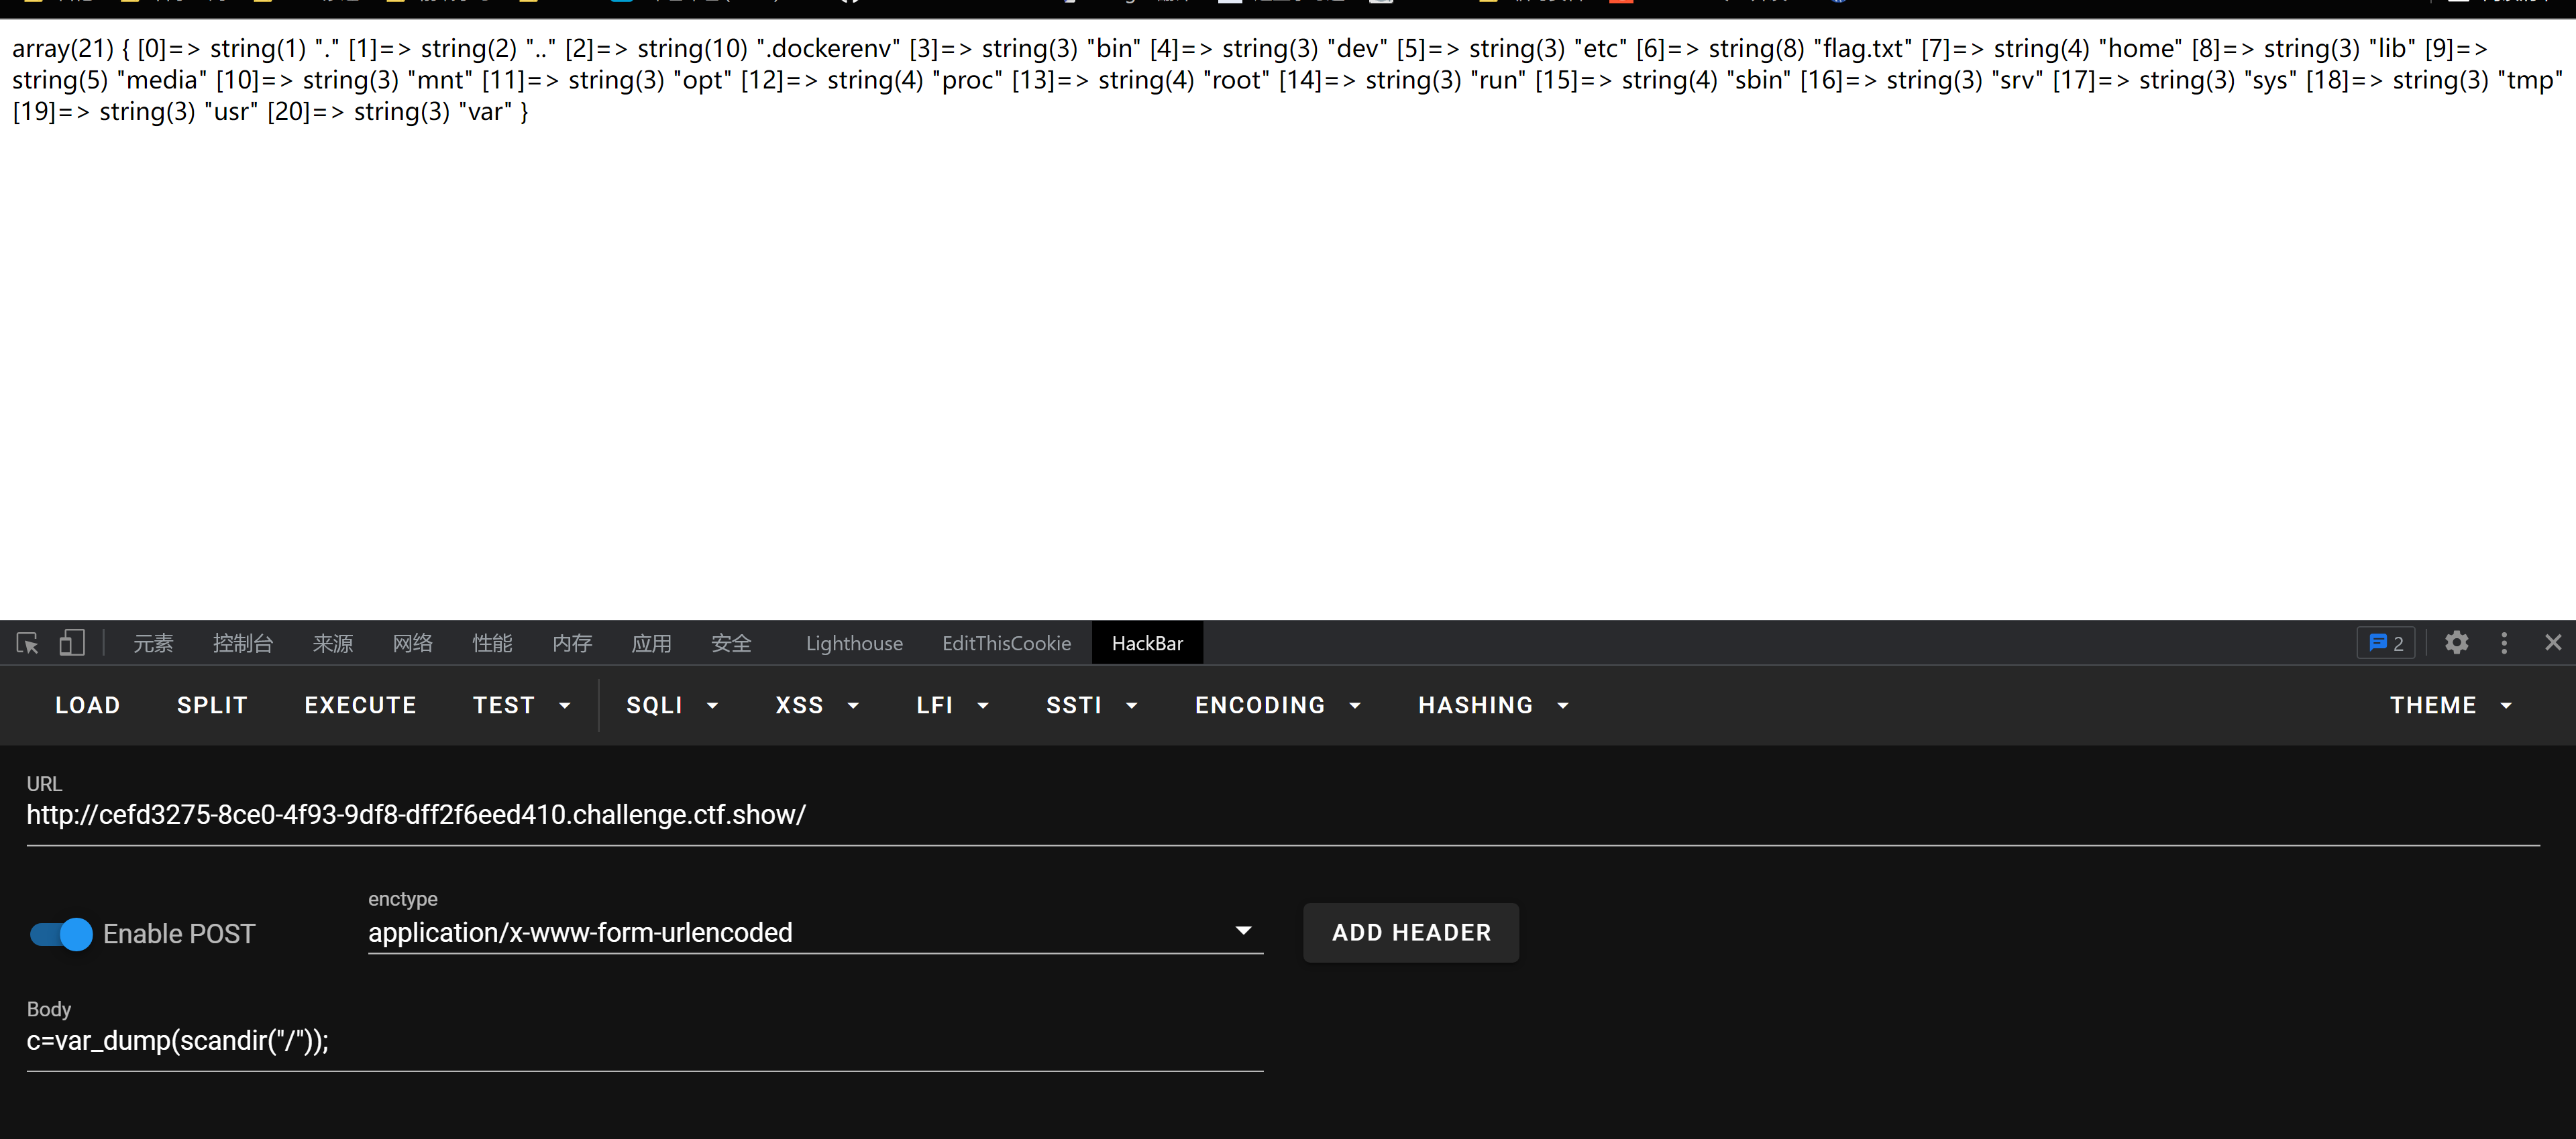
Task: Switch to the EditThisCookie tab
Action: [x=1006, y=644]
